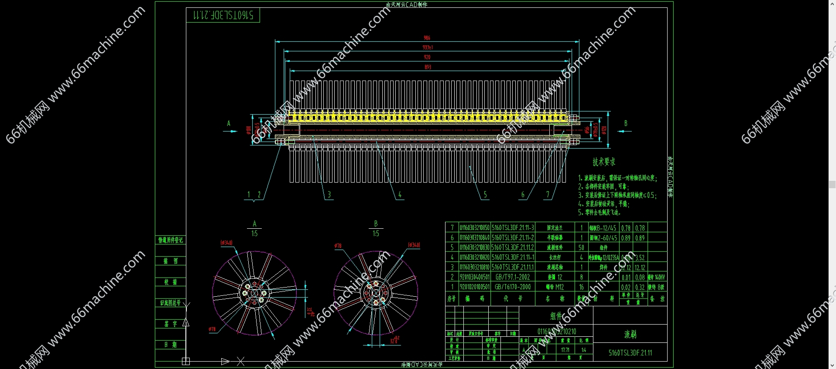The width and height of the screenshot is (836, 369).
Task: Click the 借通用件登记 margin cell
Action: pyautogui.click(x=171, y=240)
